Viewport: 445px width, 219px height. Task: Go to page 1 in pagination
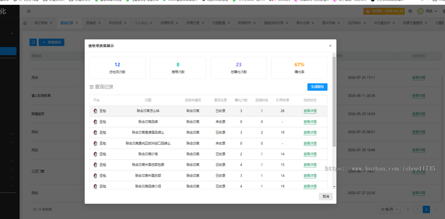(417, 209)
